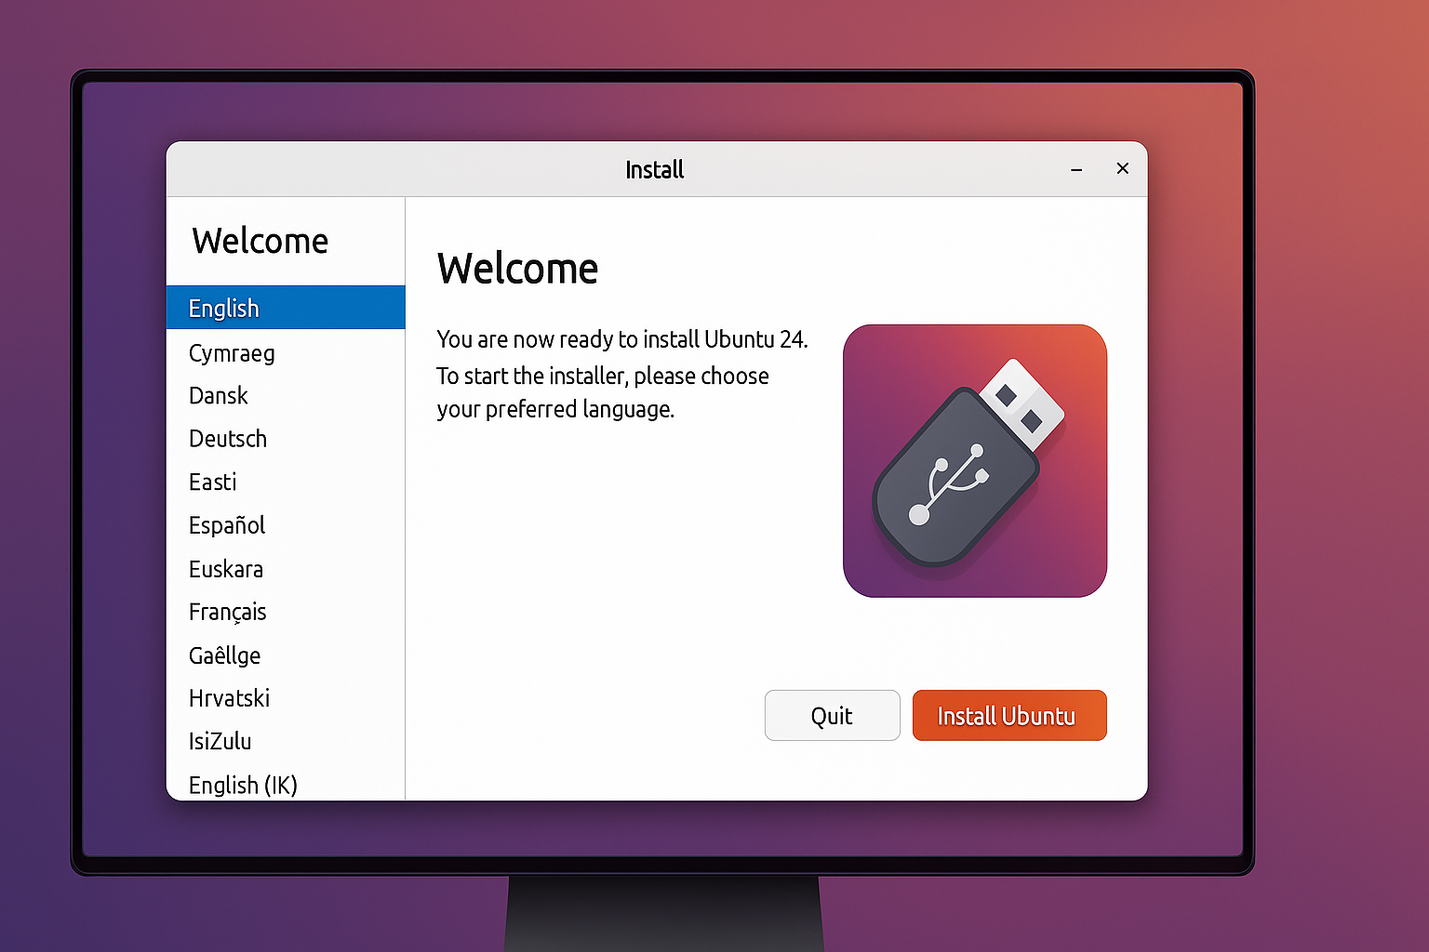Click the Welcome heading above language list
Screen dimensions: 1429x952
[x=260, y=241]
